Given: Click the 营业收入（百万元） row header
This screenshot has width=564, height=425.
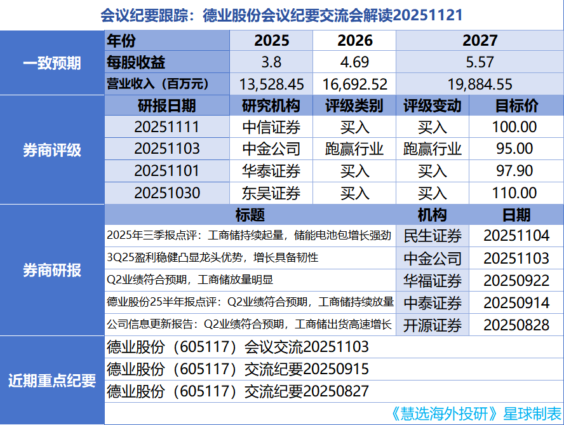Looking at the screenshot, I should (167, 84).
